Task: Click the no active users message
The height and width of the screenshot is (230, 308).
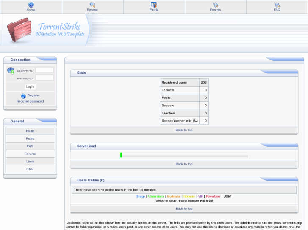Action: pos(115,190)
